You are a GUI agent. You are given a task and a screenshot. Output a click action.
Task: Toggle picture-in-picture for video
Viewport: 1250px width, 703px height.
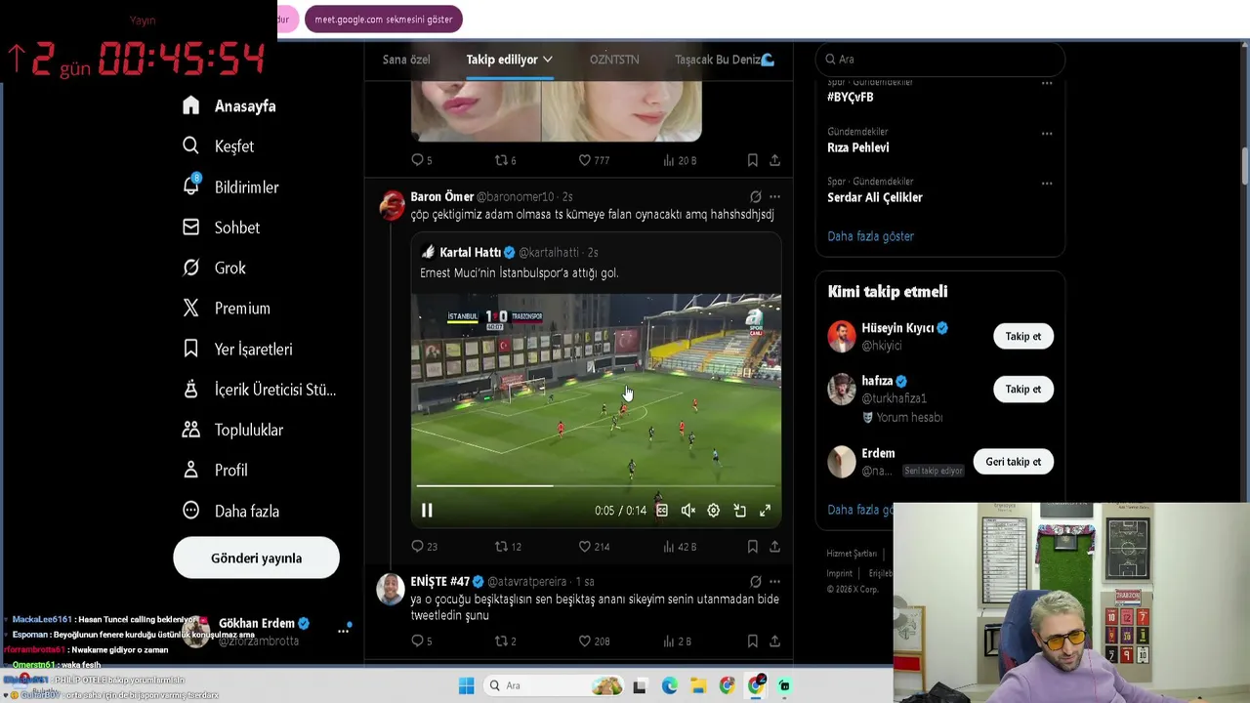pos(739,510)
